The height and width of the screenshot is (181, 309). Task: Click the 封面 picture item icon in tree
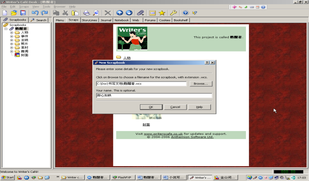pyautogui.click(x=17, y=55)
